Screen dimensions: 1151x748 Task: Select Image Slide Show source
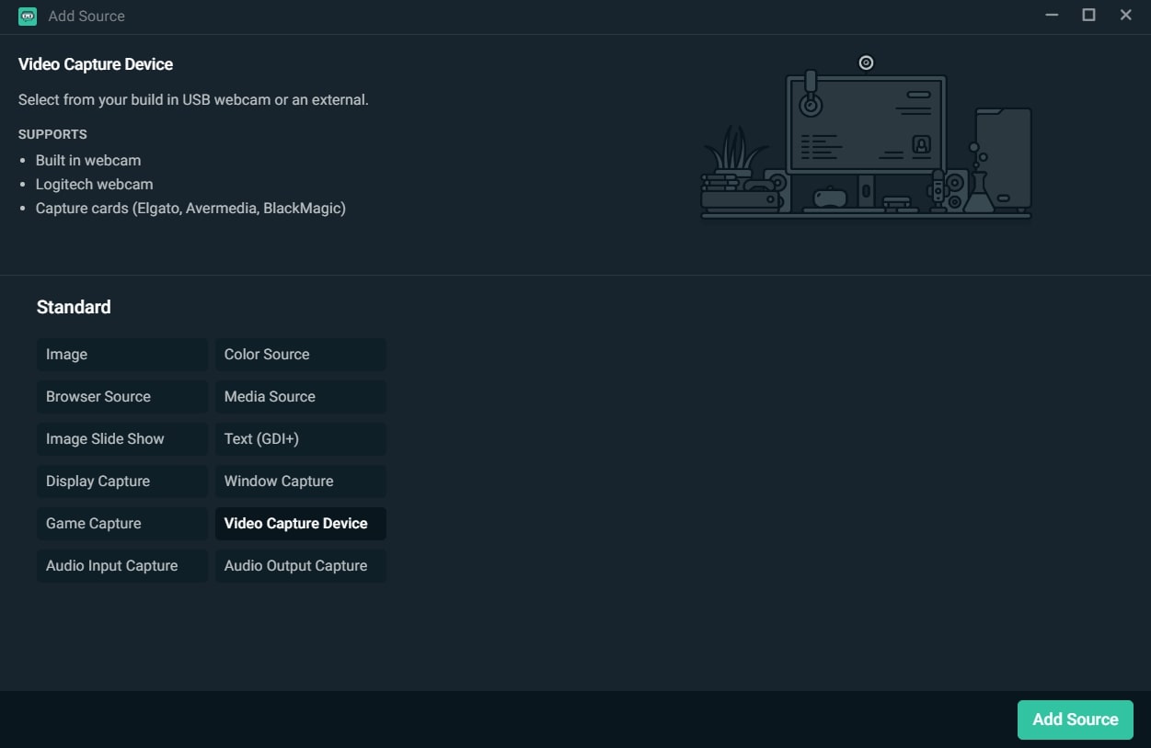tap(121, 439)
